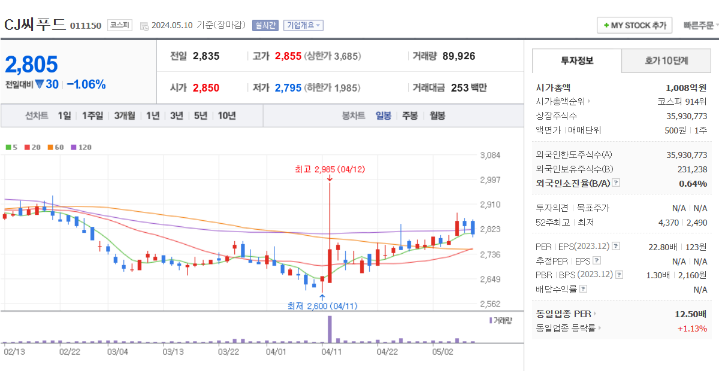
Task: Click the arrow next to 동일업종 등락률
Action: pos(600,328)
